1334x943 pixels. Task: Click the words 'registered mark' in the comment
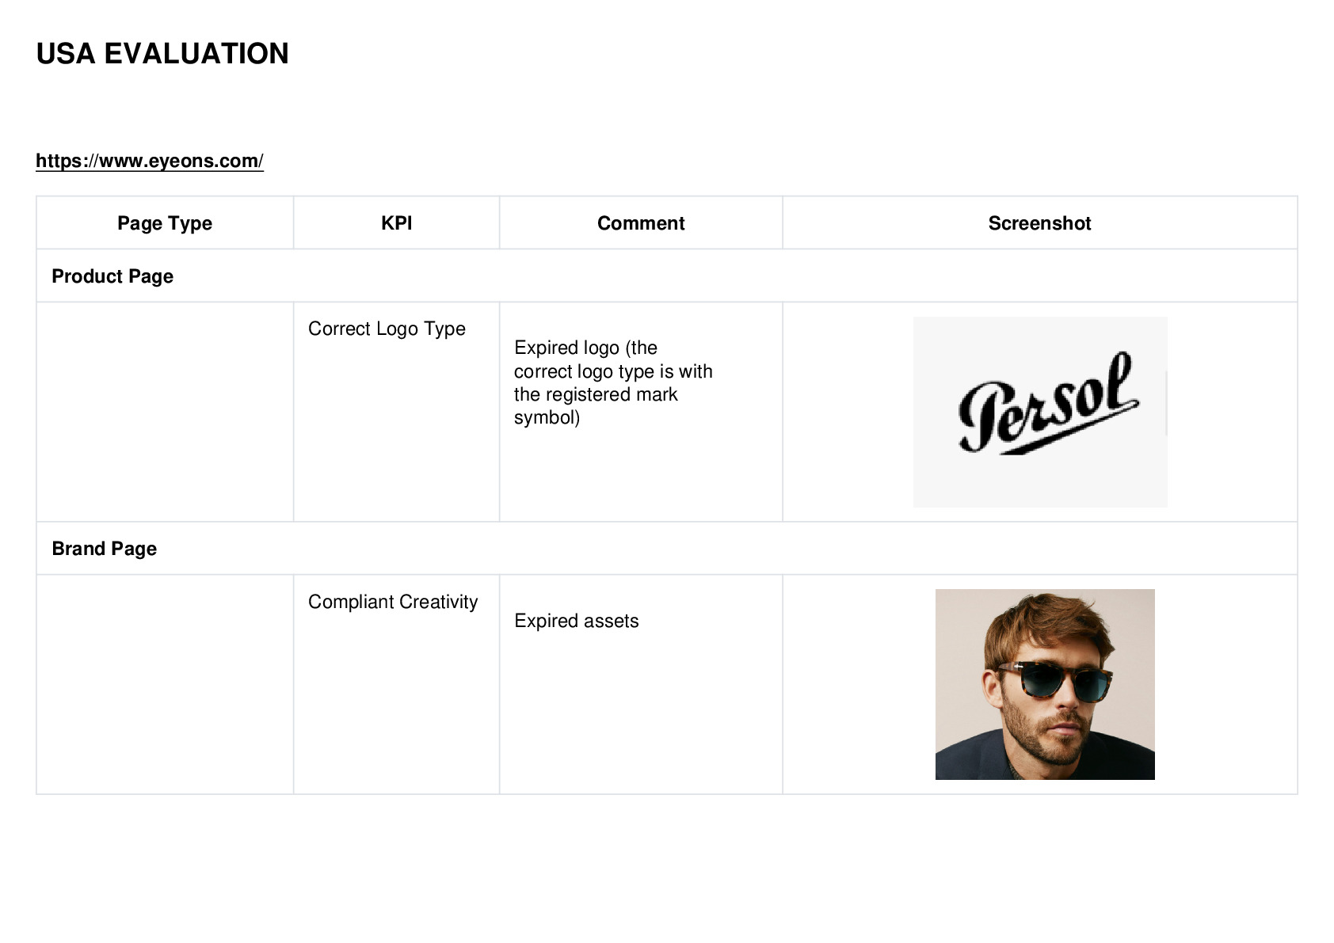[612, 394]
